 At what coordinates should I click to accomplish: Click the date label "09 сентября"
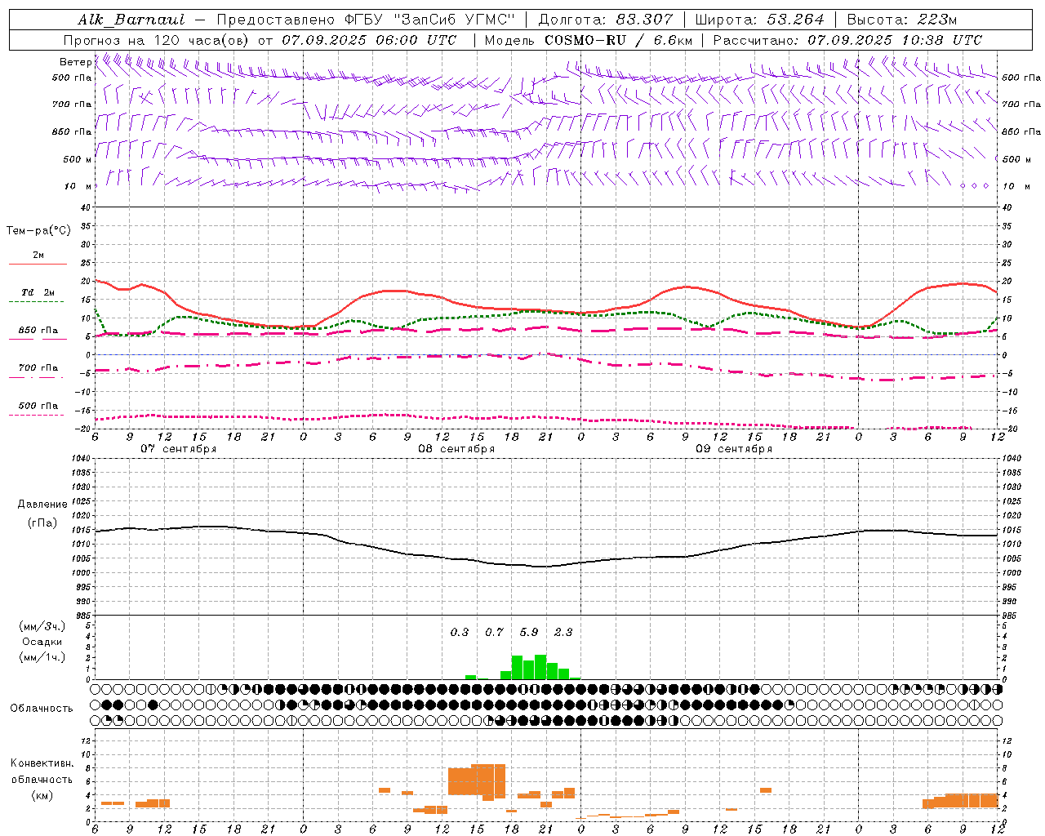point(734,449)
